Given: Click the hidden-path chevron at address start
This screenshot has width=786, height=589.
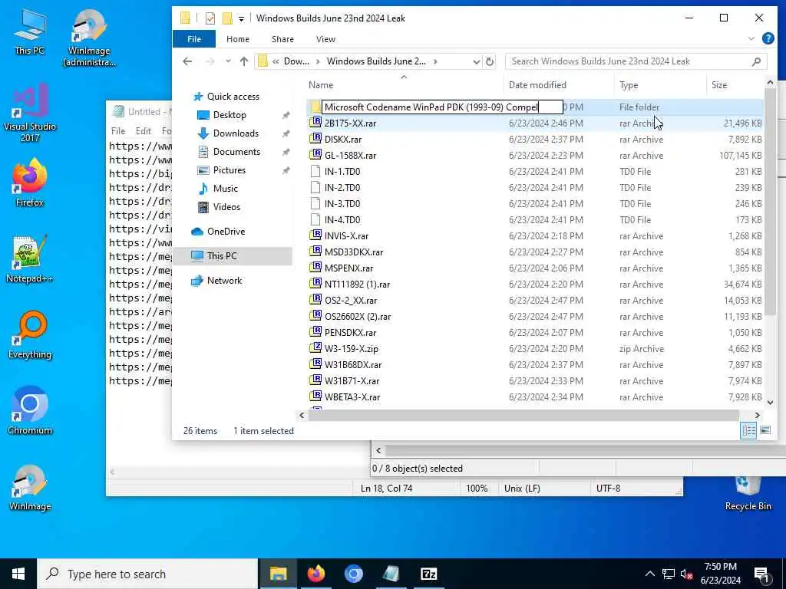Looking at the screenshot, I should [276, 61].
